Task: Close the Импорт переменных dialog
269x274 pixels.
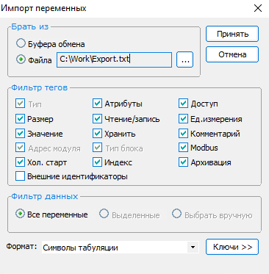Action: [258, 8]
